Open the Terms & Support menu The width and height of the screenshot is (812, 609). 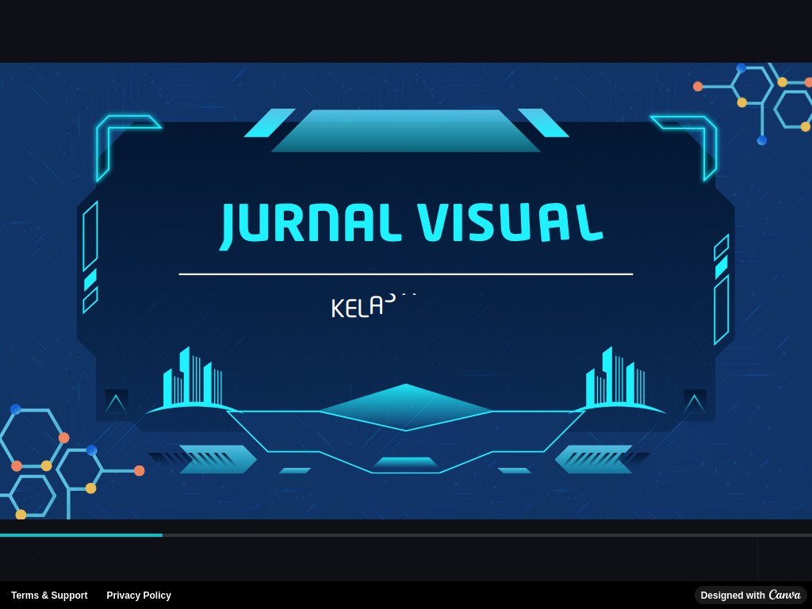(49, 596)
